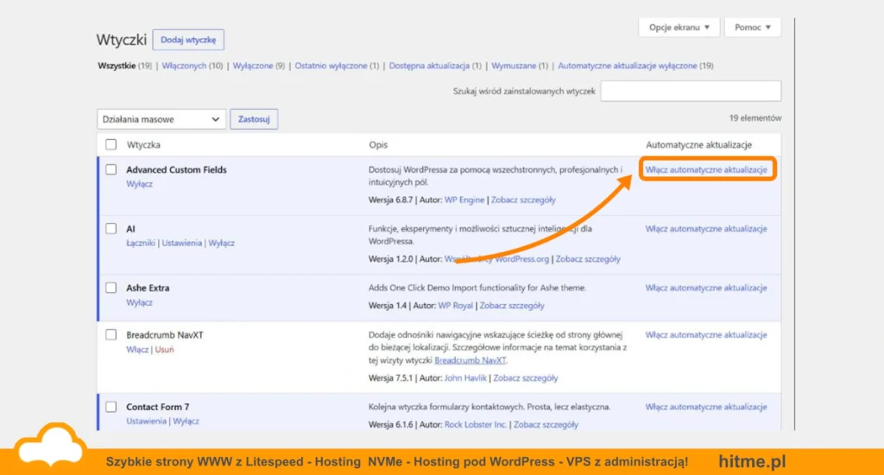The width and height of the screenshot is (884, 475).
Task: Show plugins with Dostępna aktualizacja (1)
Action: point(435,66)
